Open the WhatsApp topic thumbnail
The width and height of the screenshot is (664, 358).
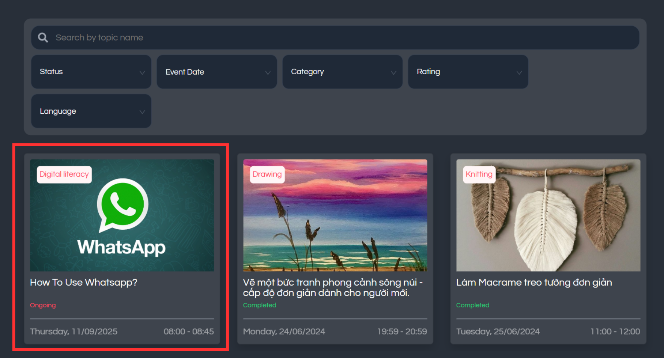[x=122, y=215]
